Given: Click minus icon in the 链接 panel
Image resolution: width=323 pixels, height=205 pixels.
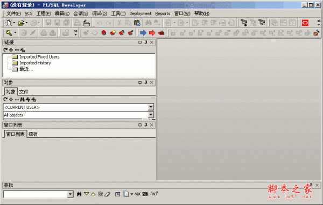Looking at the screenshot, I should coord(17,50).
